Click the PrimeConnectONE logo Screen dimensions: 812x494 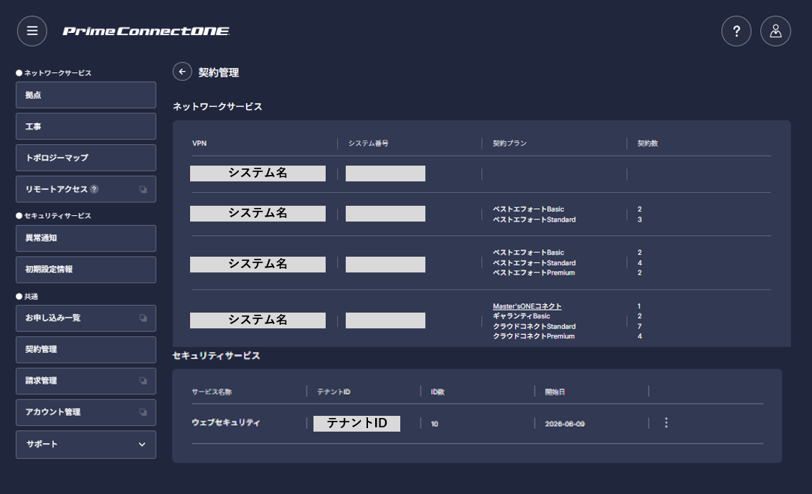tap(146, 31)
